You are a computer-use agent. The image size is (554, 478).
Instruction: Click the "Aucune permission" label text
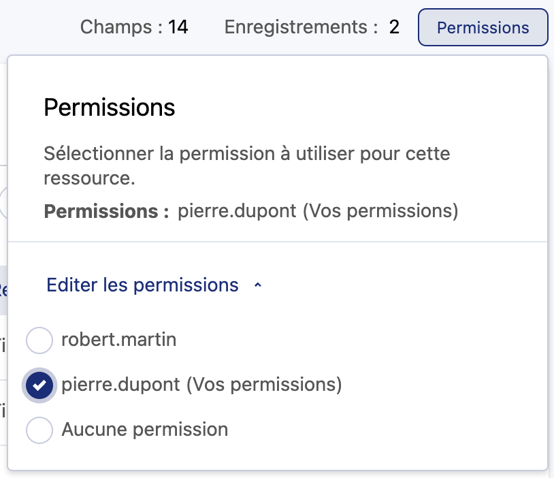[x=144, y=430]
